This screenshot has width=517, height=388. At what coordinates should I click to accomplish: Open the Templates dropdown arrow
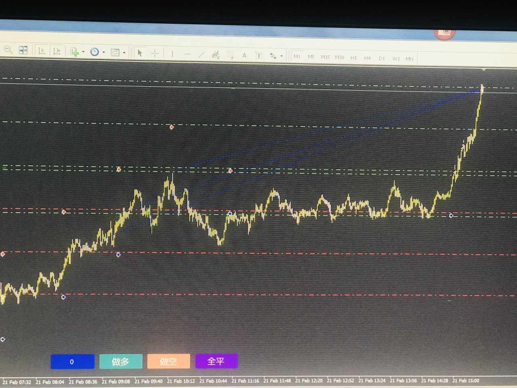(x=124, y=53)
